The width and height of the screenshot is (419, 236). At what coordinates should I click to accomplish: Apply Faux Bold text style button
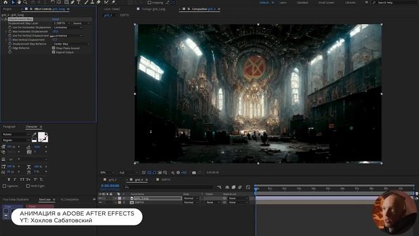(x=9, y=180)
